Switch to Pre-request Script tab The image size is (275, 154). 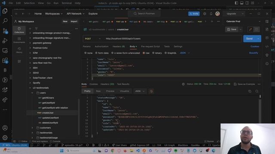point(150,47)
